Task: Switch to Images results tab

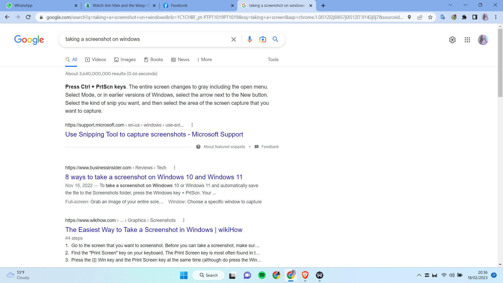Action: tap(125, 60)
